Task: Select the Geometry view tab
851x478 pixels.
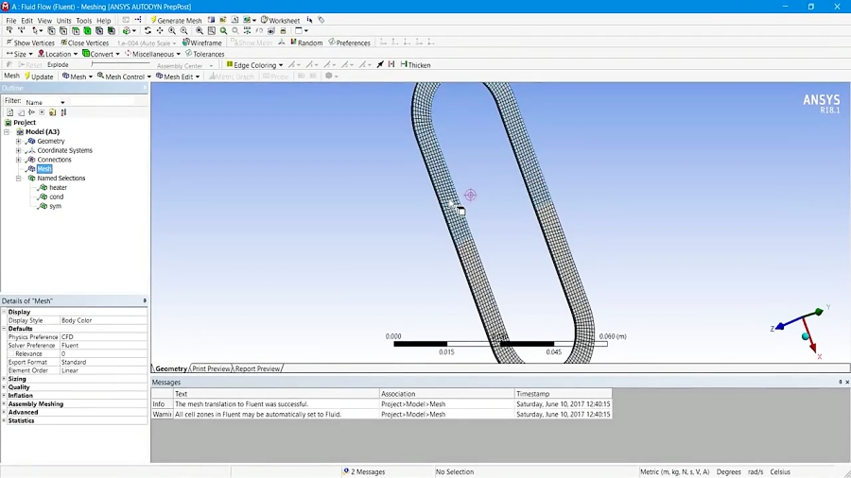Action: coord(171,368)
